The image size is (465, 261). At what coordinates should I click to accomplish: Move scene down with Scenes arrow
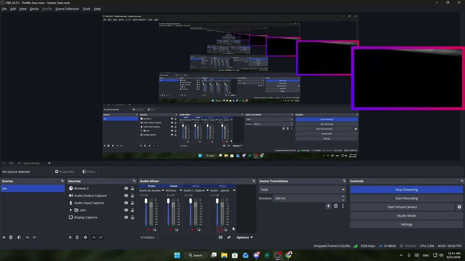coord(34,237)
